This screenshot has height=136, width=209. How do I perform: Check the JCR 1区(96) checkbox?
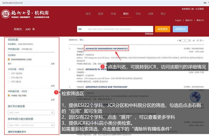coord(9,73)
